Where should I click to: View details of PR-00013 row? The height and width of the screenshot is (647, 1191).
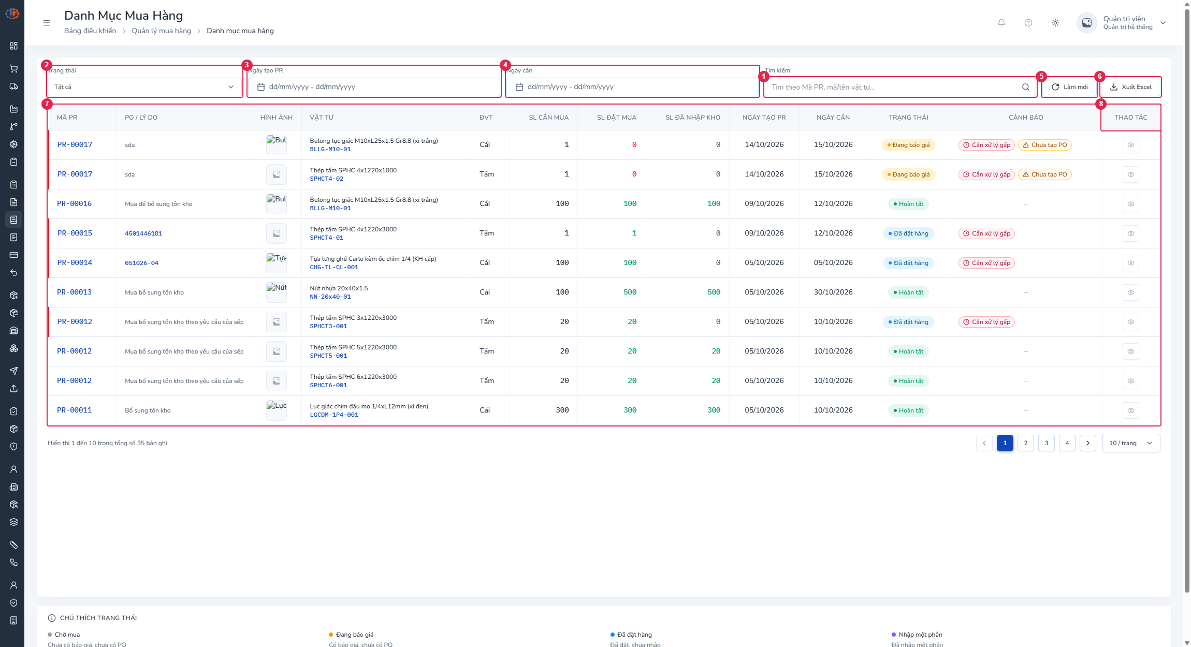click(1131, 292)
